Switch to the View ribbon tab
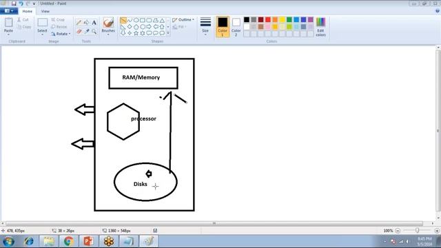 (45, 11)
